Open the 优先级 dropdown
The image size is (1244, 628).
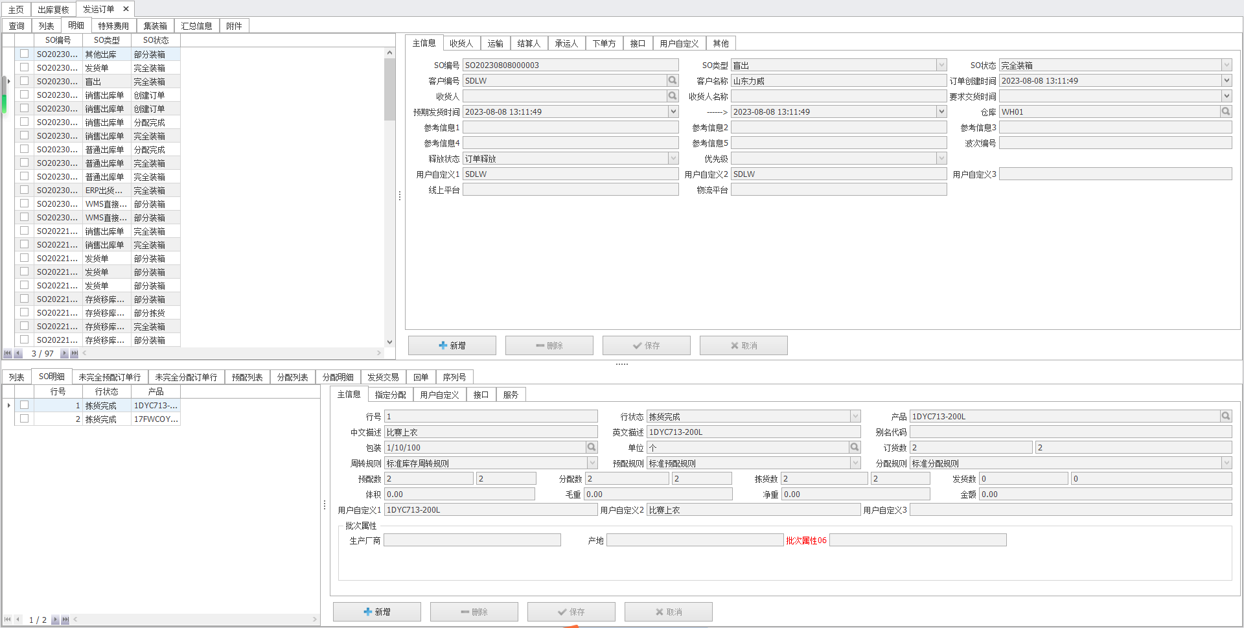pos(941,158)
